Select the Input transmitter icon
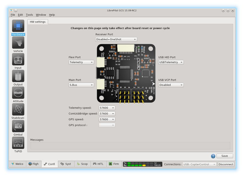Viewport: 244px width, 177px height. (18, 59)
